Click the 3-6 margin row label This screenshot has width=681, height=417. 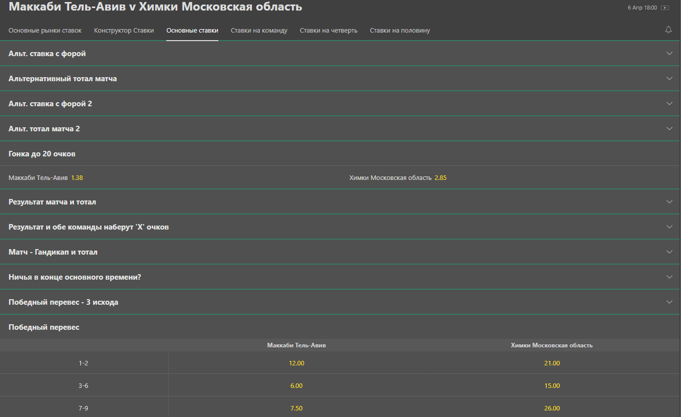pyautogui.click(x=83, y=385)
